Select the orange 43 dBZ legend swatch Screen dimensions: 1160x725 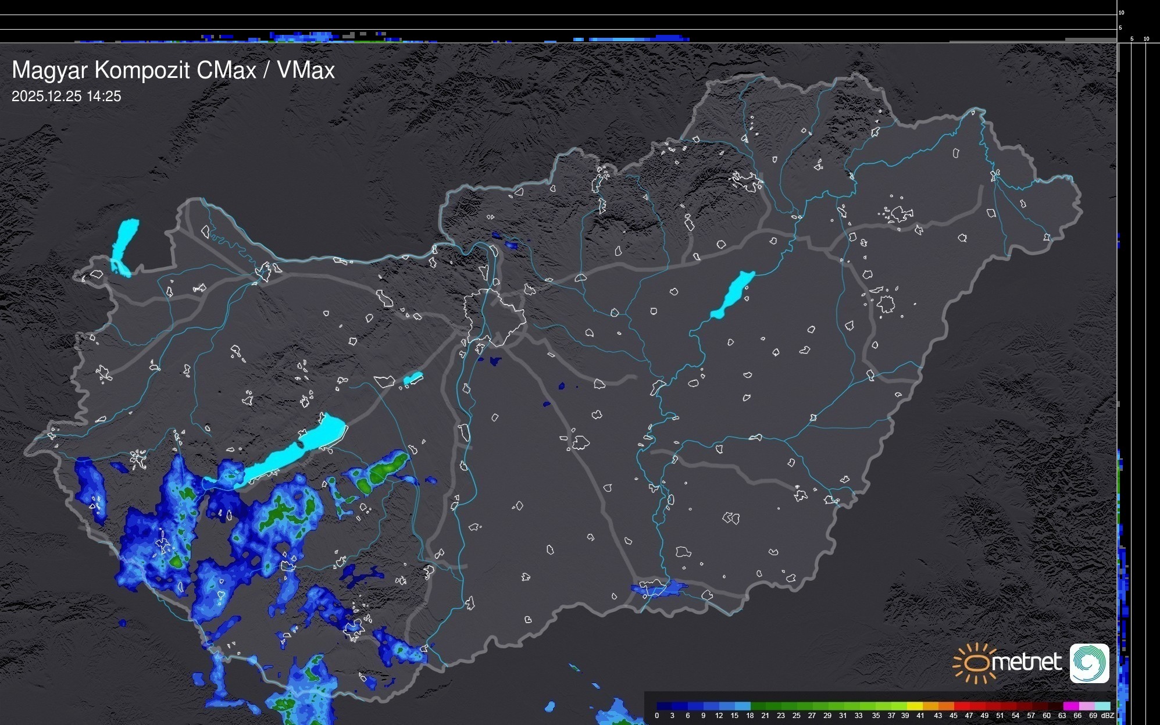[x=947, y=706]
